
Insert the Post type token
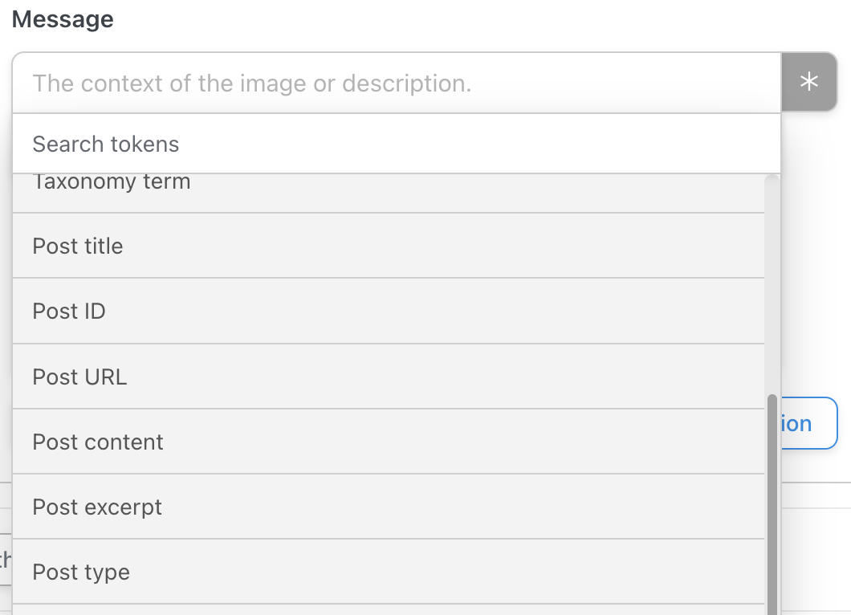389,572
